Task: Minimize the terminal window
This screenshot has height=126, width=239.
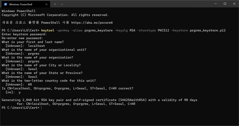Action: click(x=216, y=4)
